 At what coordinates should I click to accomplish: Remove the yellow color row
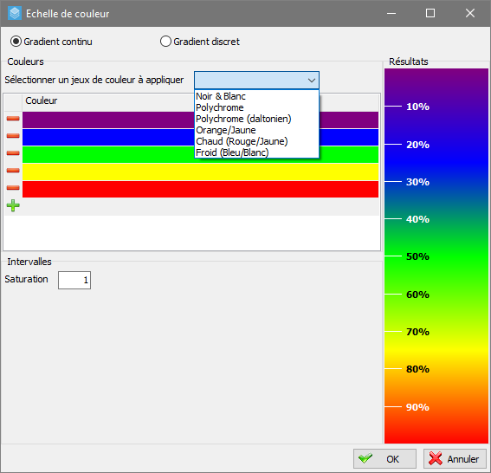click(13, 171)
